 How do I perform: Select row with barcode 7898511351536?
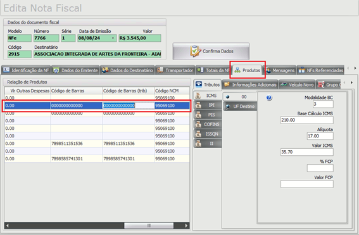(x=97, y=144)
